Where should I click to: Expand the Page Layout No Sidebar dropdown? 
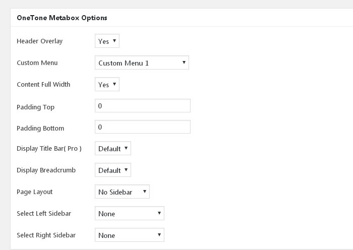click(122, 192)
